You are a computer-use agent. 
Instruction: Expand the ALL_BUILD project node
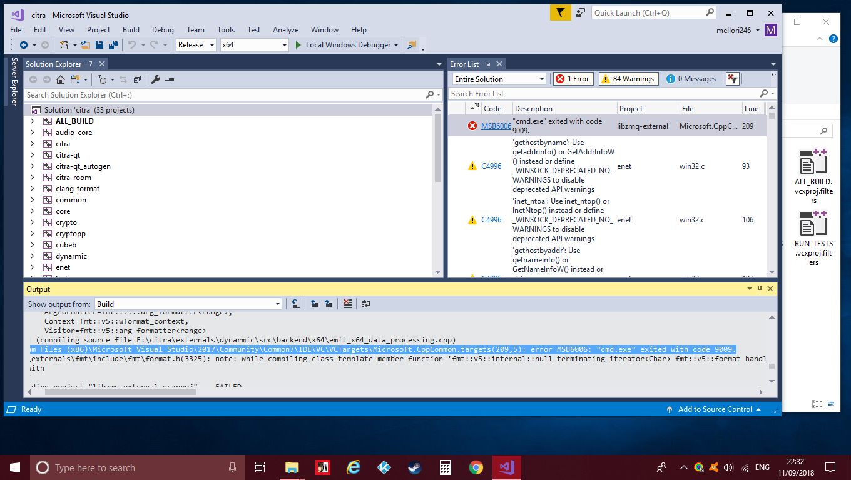(33, 121)
